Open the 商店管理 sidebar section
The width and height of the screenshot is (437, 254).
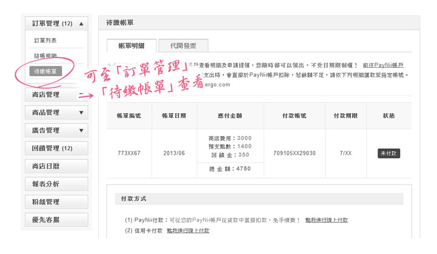tap(56, 94)
